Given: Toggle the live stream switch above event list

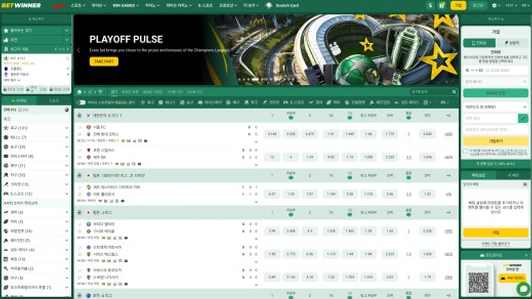Looking at the screenshot, I should (x=81, y=102).
